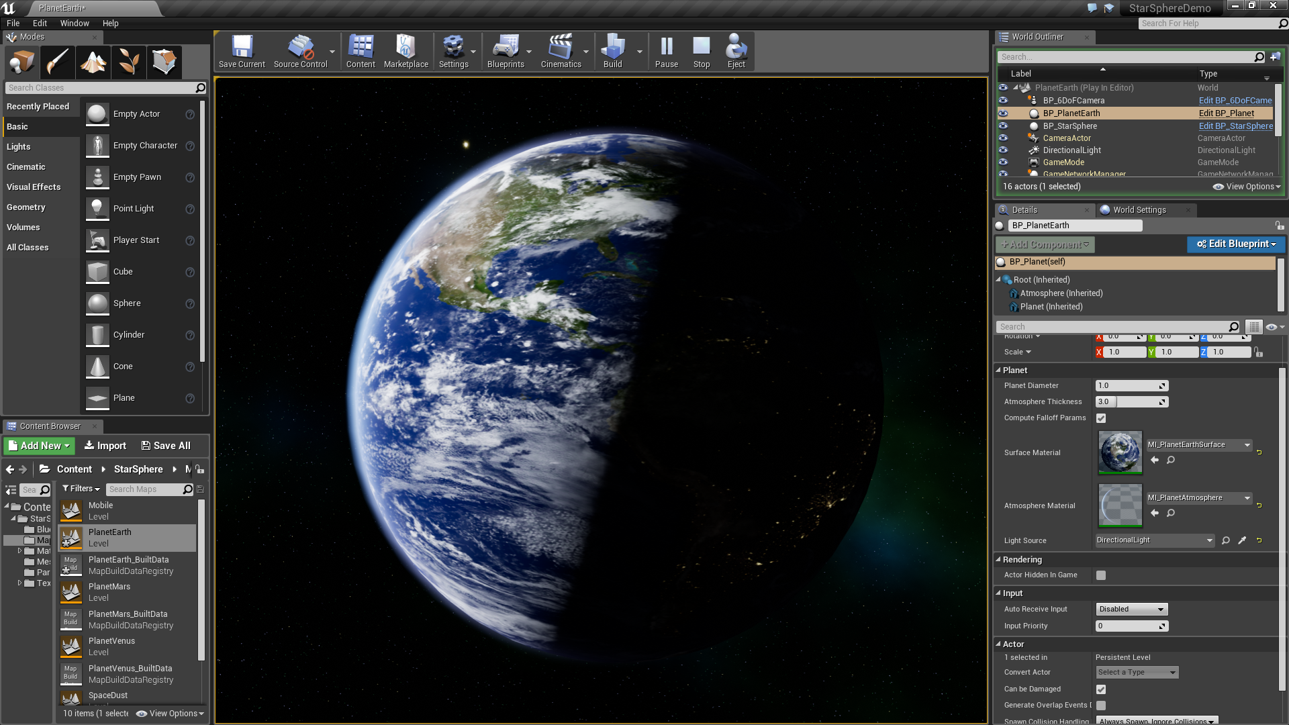Open Edit BP_StarSphere link
Viewport: 1289px width, 725px height.
click(x=1235, y=126)
